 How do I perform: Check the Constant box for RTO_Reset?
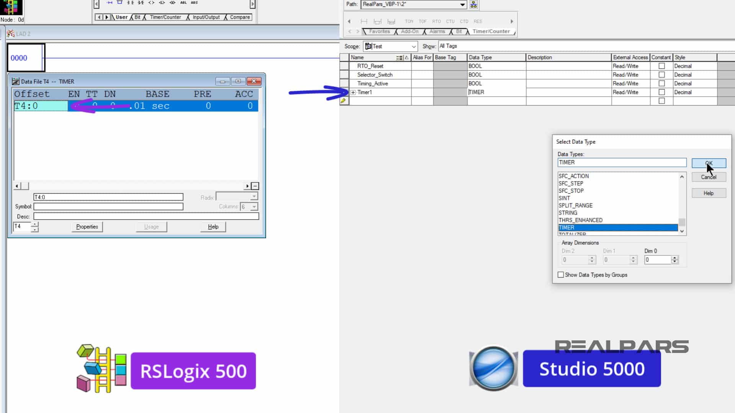[661, 66]
